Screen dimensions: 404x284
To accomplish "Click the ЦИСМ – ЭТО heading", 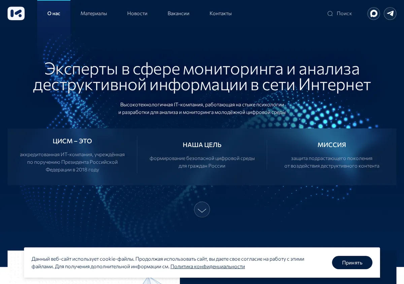I will point(72,141).
